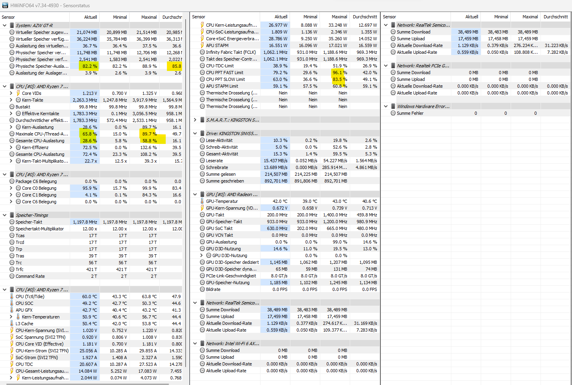Click the icon of GPU [#0]: AMD Radeon group

(202, 194)
